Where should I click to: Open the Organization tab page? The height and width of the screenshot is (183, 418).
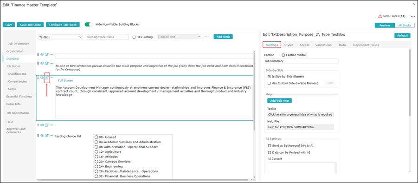pos(15,51)
